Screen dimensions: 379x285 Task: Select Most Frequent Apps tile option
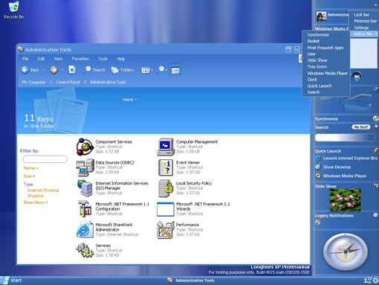326,48
